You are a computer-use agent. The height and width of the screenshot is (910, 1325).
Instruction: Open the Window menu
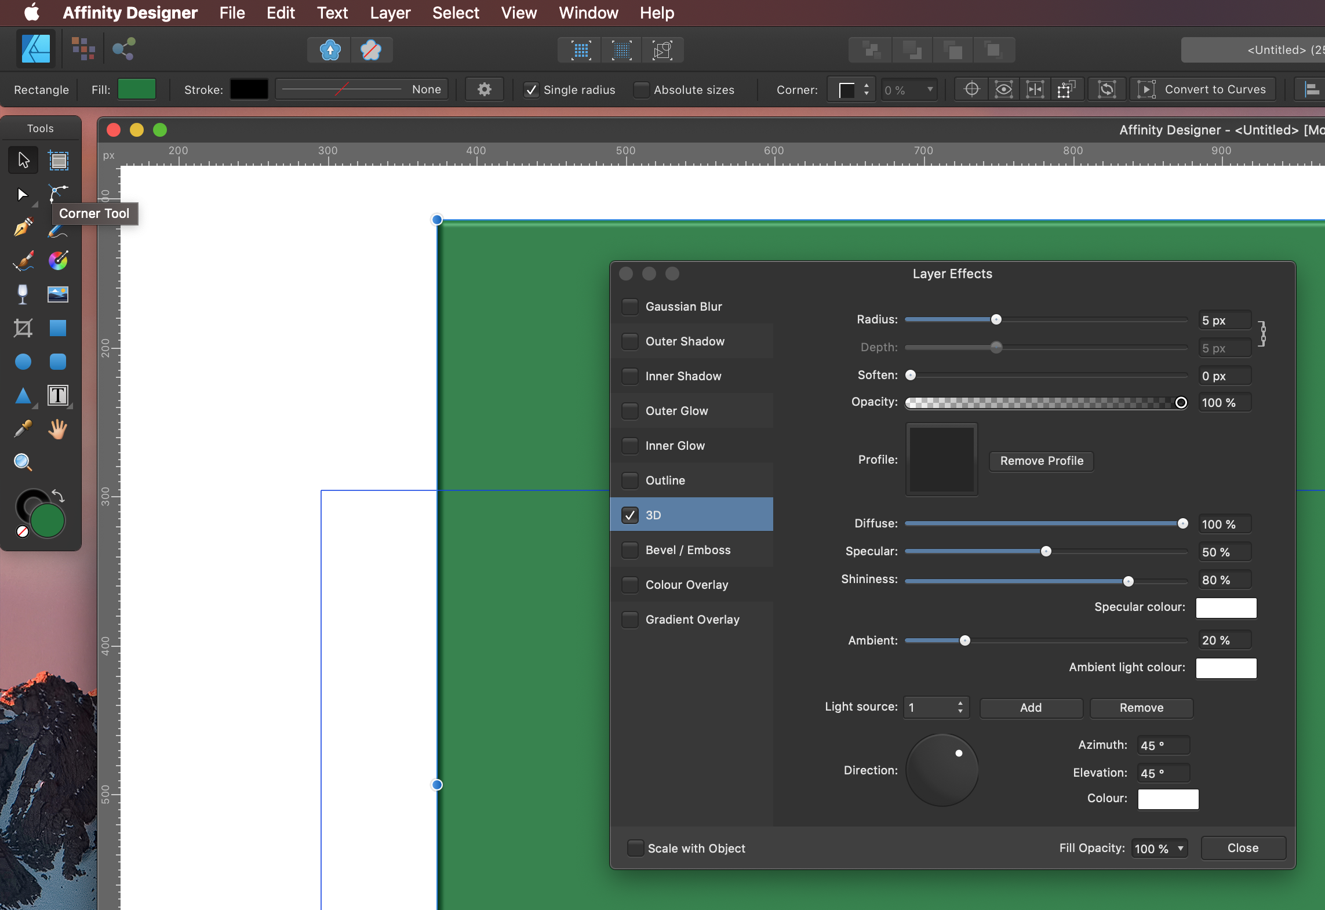tap(588, 13)
